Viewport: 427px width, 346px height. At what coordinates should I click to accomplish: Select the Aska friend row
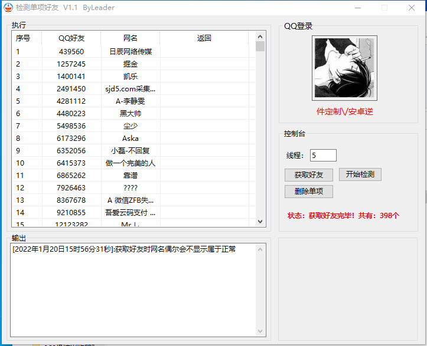coord(131,139)
